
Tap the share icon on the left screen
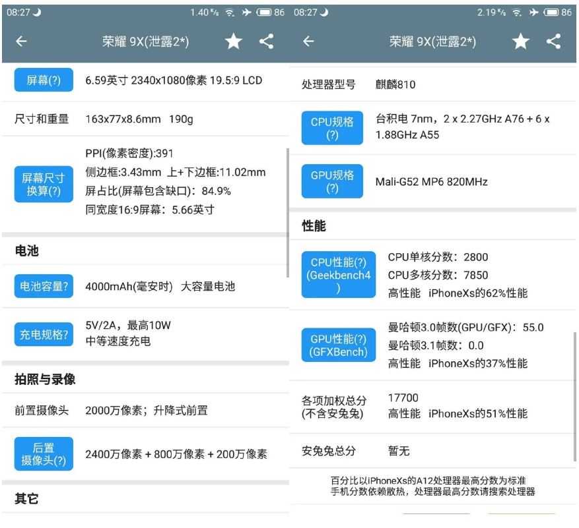pyautogui.click(x=266, y=42)
